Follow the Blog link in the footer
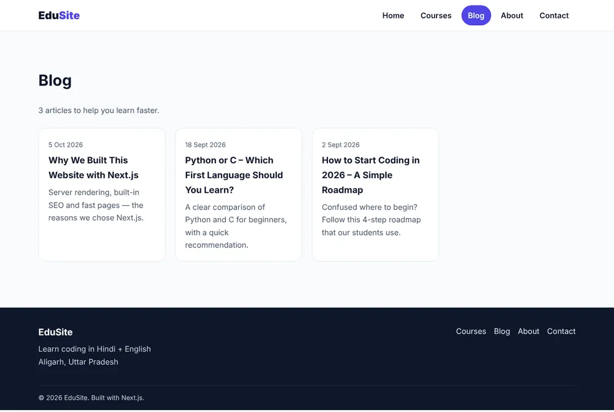 502,332
